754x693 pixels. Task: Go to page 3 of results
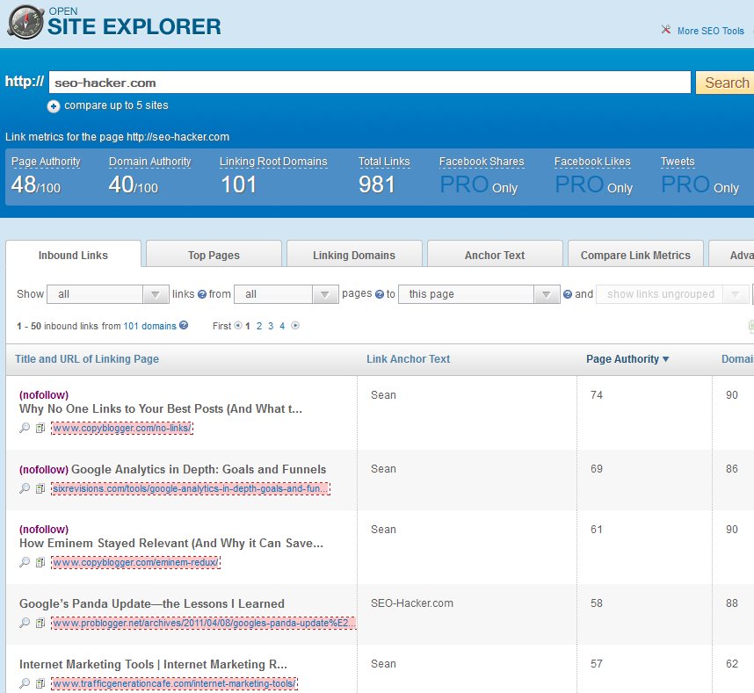click(271, 326)
